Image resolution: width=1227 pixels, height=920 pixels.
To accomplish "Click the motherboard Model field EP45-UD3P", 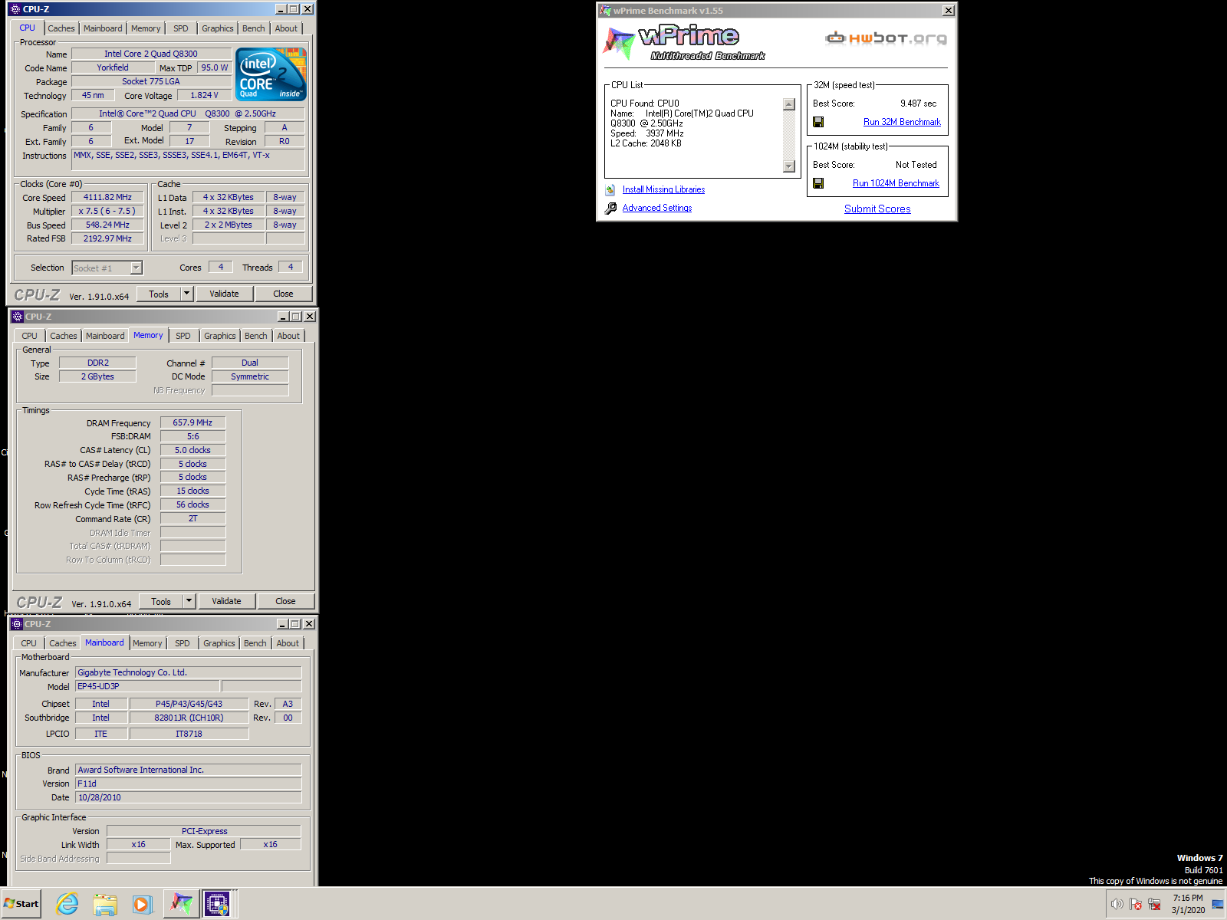I will [147, 686].
